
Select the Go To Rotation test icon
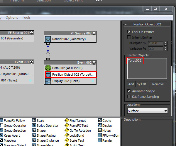pyautogui.click(x=67, y=130)
